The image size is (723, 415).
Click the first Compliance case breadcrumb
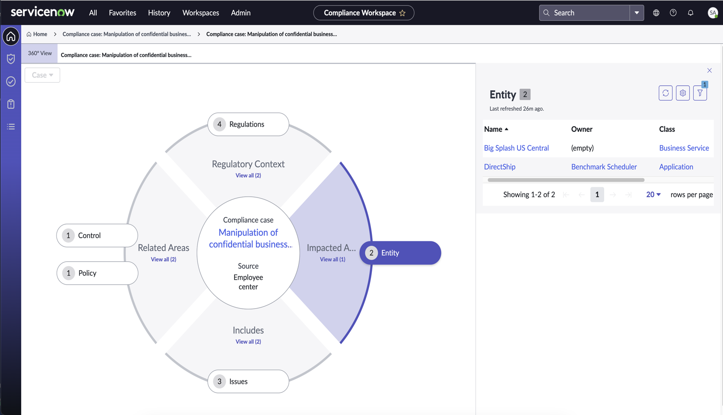click(127, 34)
